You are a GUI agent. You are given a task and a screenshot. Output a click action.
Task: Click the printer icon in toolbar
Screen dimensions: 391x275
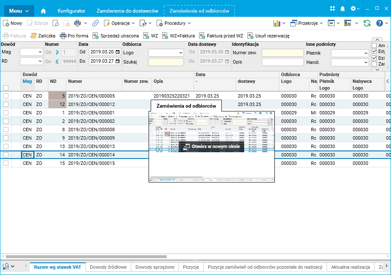77,23
